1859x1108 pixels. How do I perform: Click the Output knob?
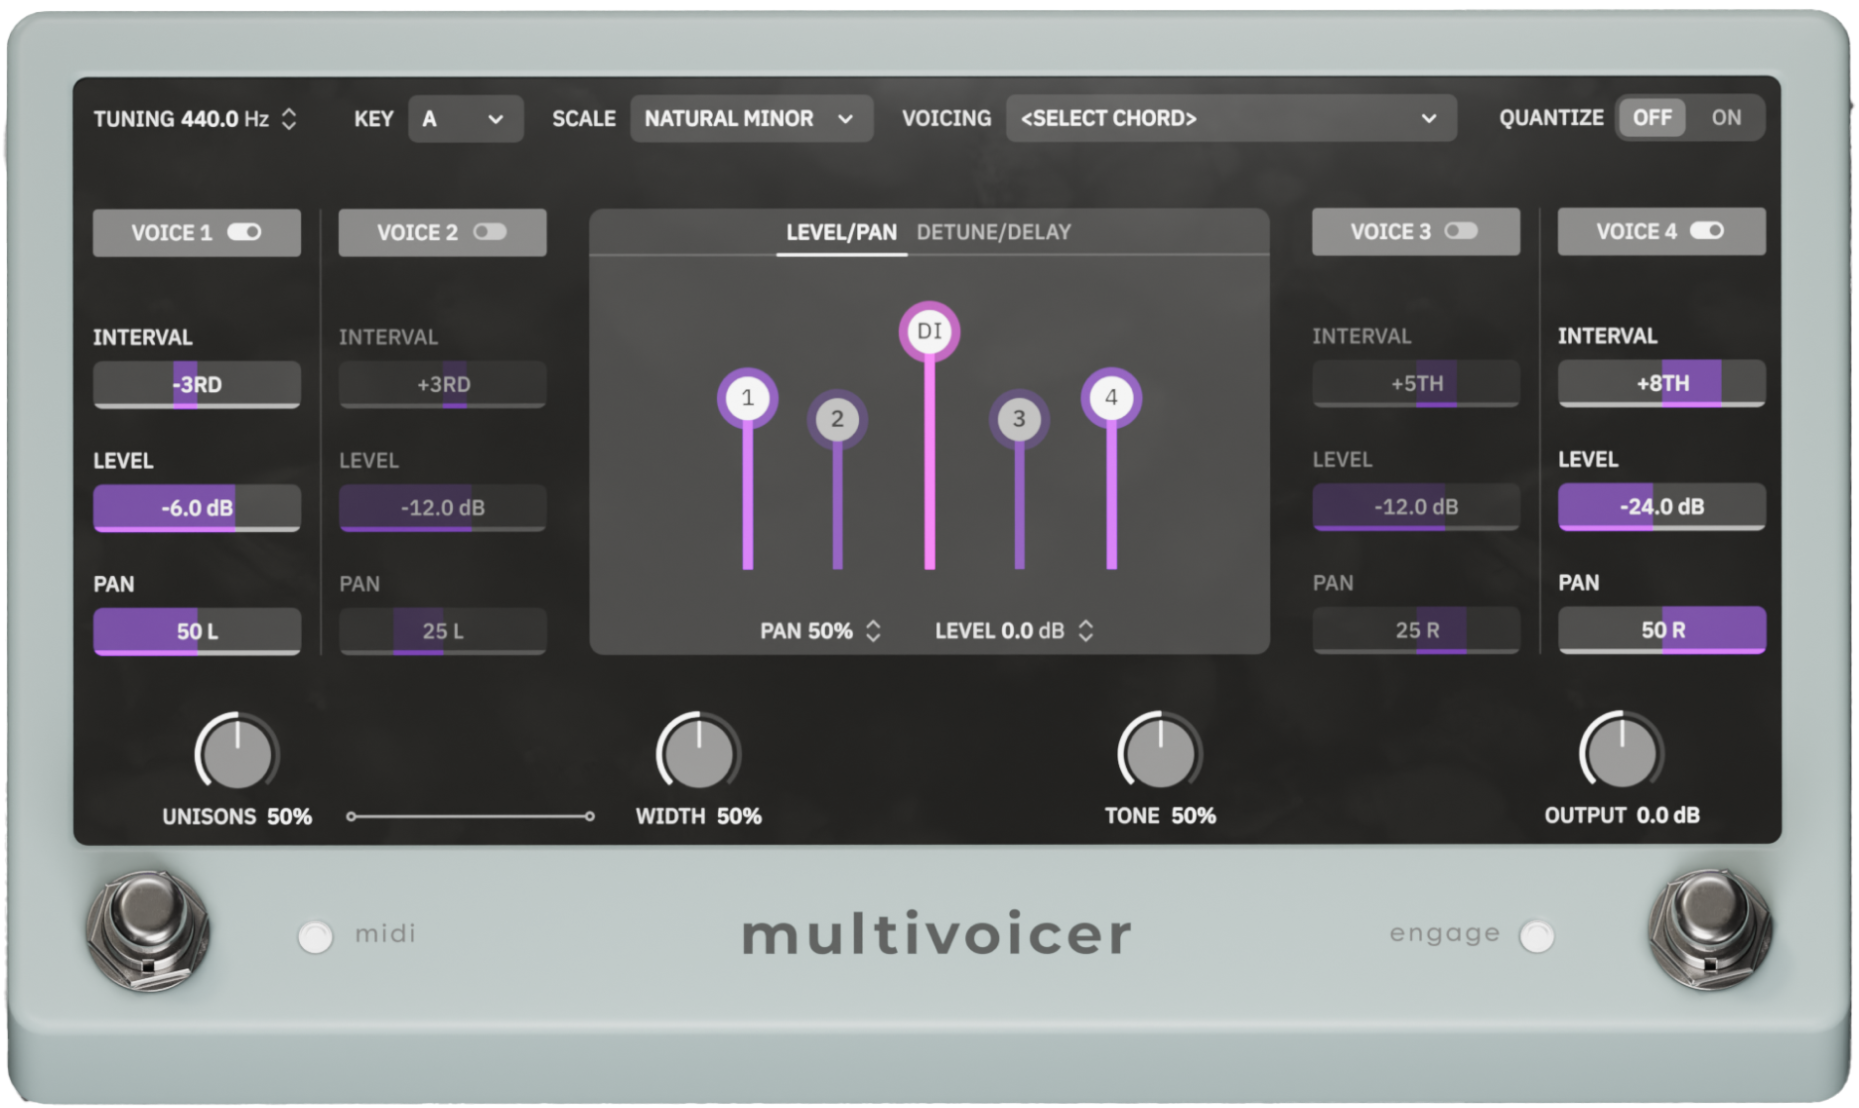[1621, 752]
